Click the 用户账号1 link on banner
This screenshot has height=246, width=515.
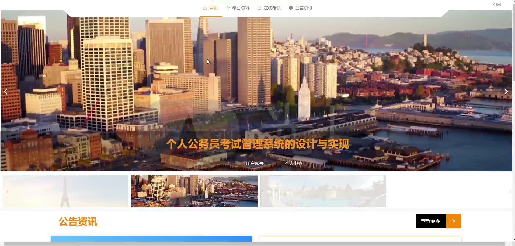(256, 163)
